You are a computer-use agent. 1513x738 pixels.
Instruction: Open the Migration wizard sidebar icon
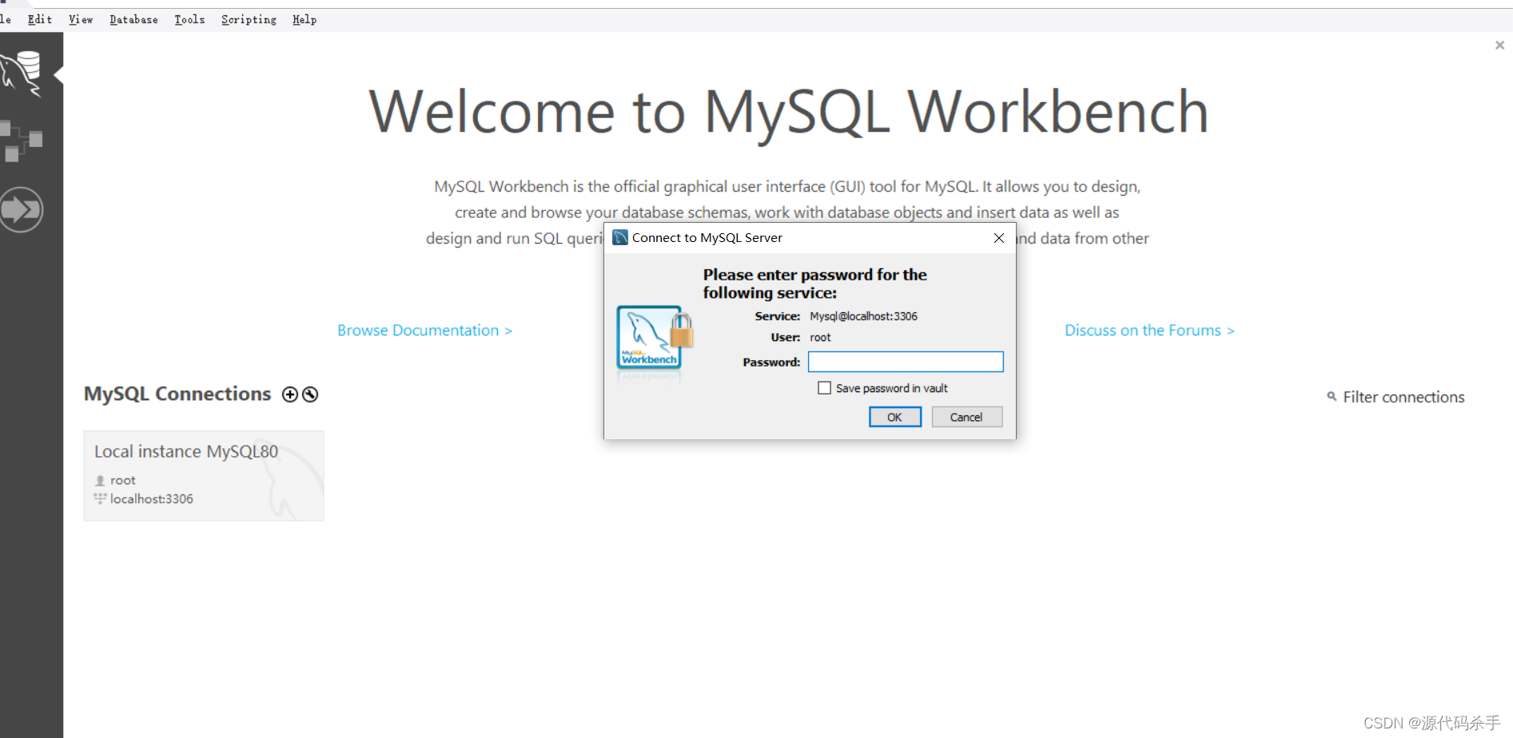click(22, 209)
